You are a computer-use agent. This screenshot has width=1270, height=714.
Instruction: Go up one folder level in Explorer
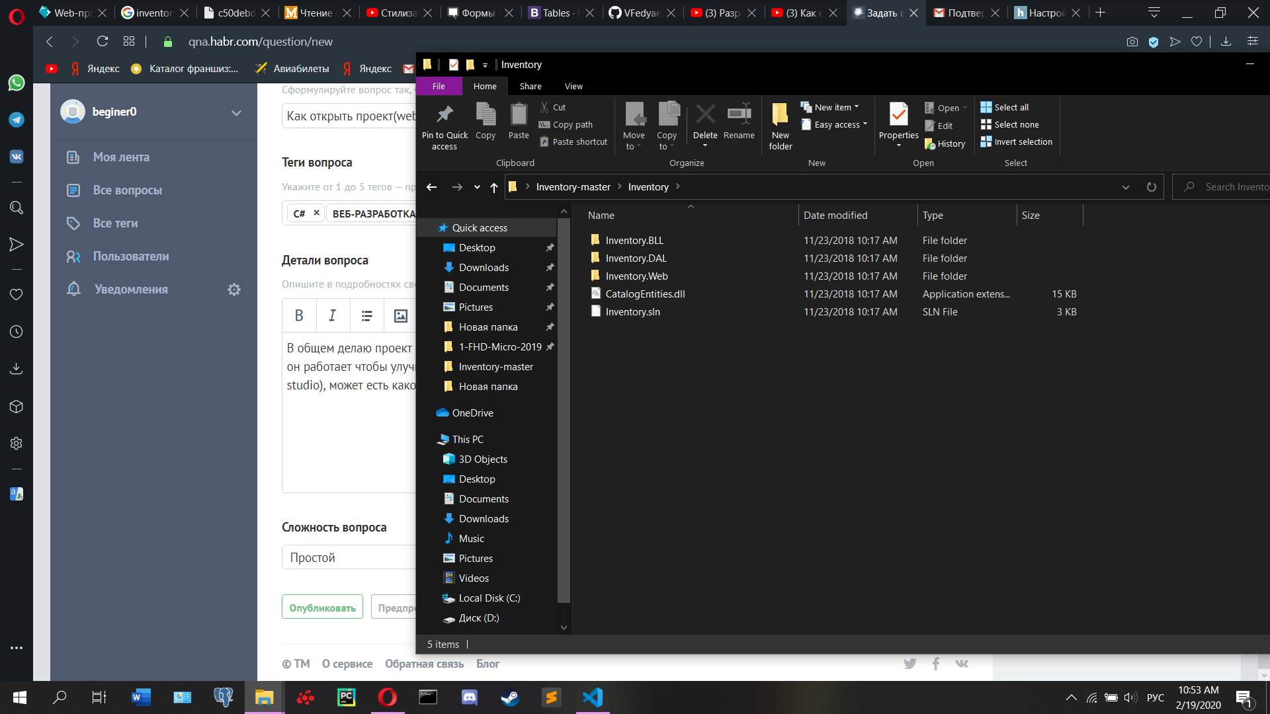point(494,187)
